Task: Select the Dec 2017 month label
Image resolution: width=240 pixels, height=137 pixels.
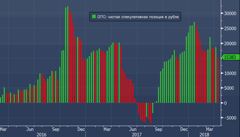Action: pyautogui.click(x=184, y=129)
